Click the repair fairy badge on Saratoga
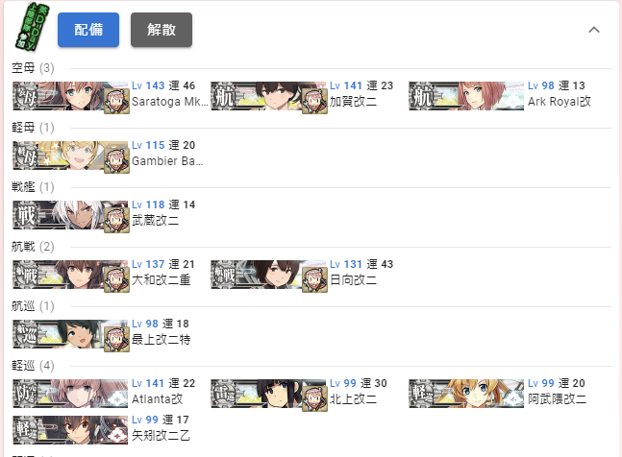 click(x=116, y=101)
